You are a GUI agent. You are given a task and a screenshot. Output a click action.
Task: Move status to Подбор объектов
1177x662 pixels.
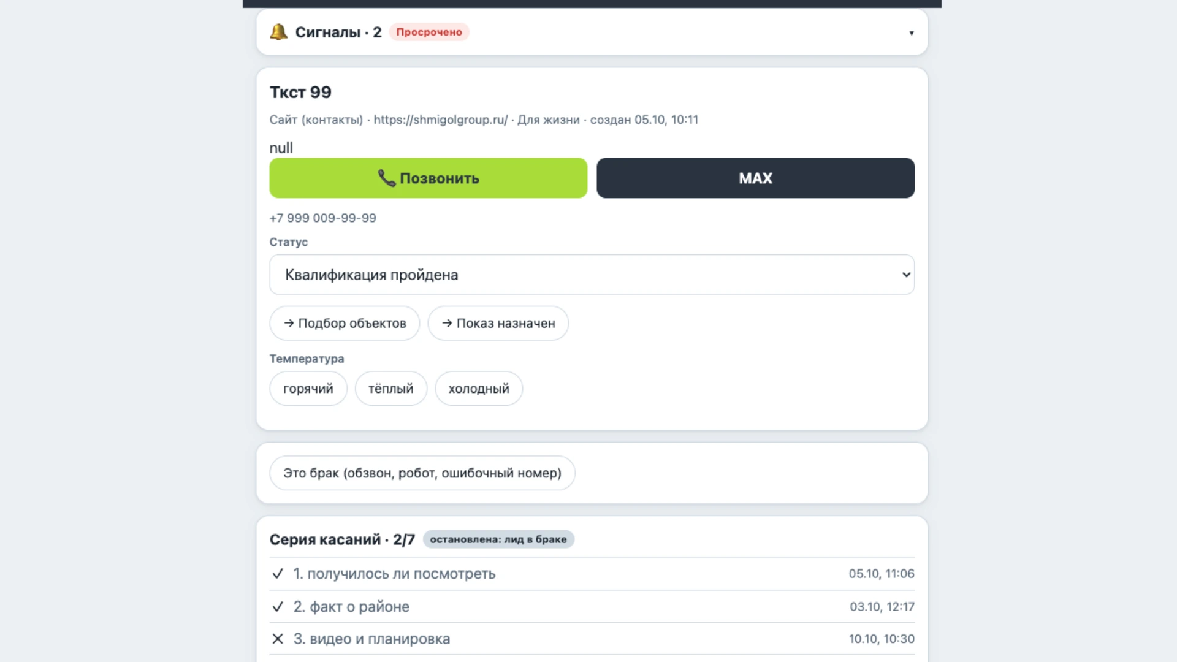point(345,323)
